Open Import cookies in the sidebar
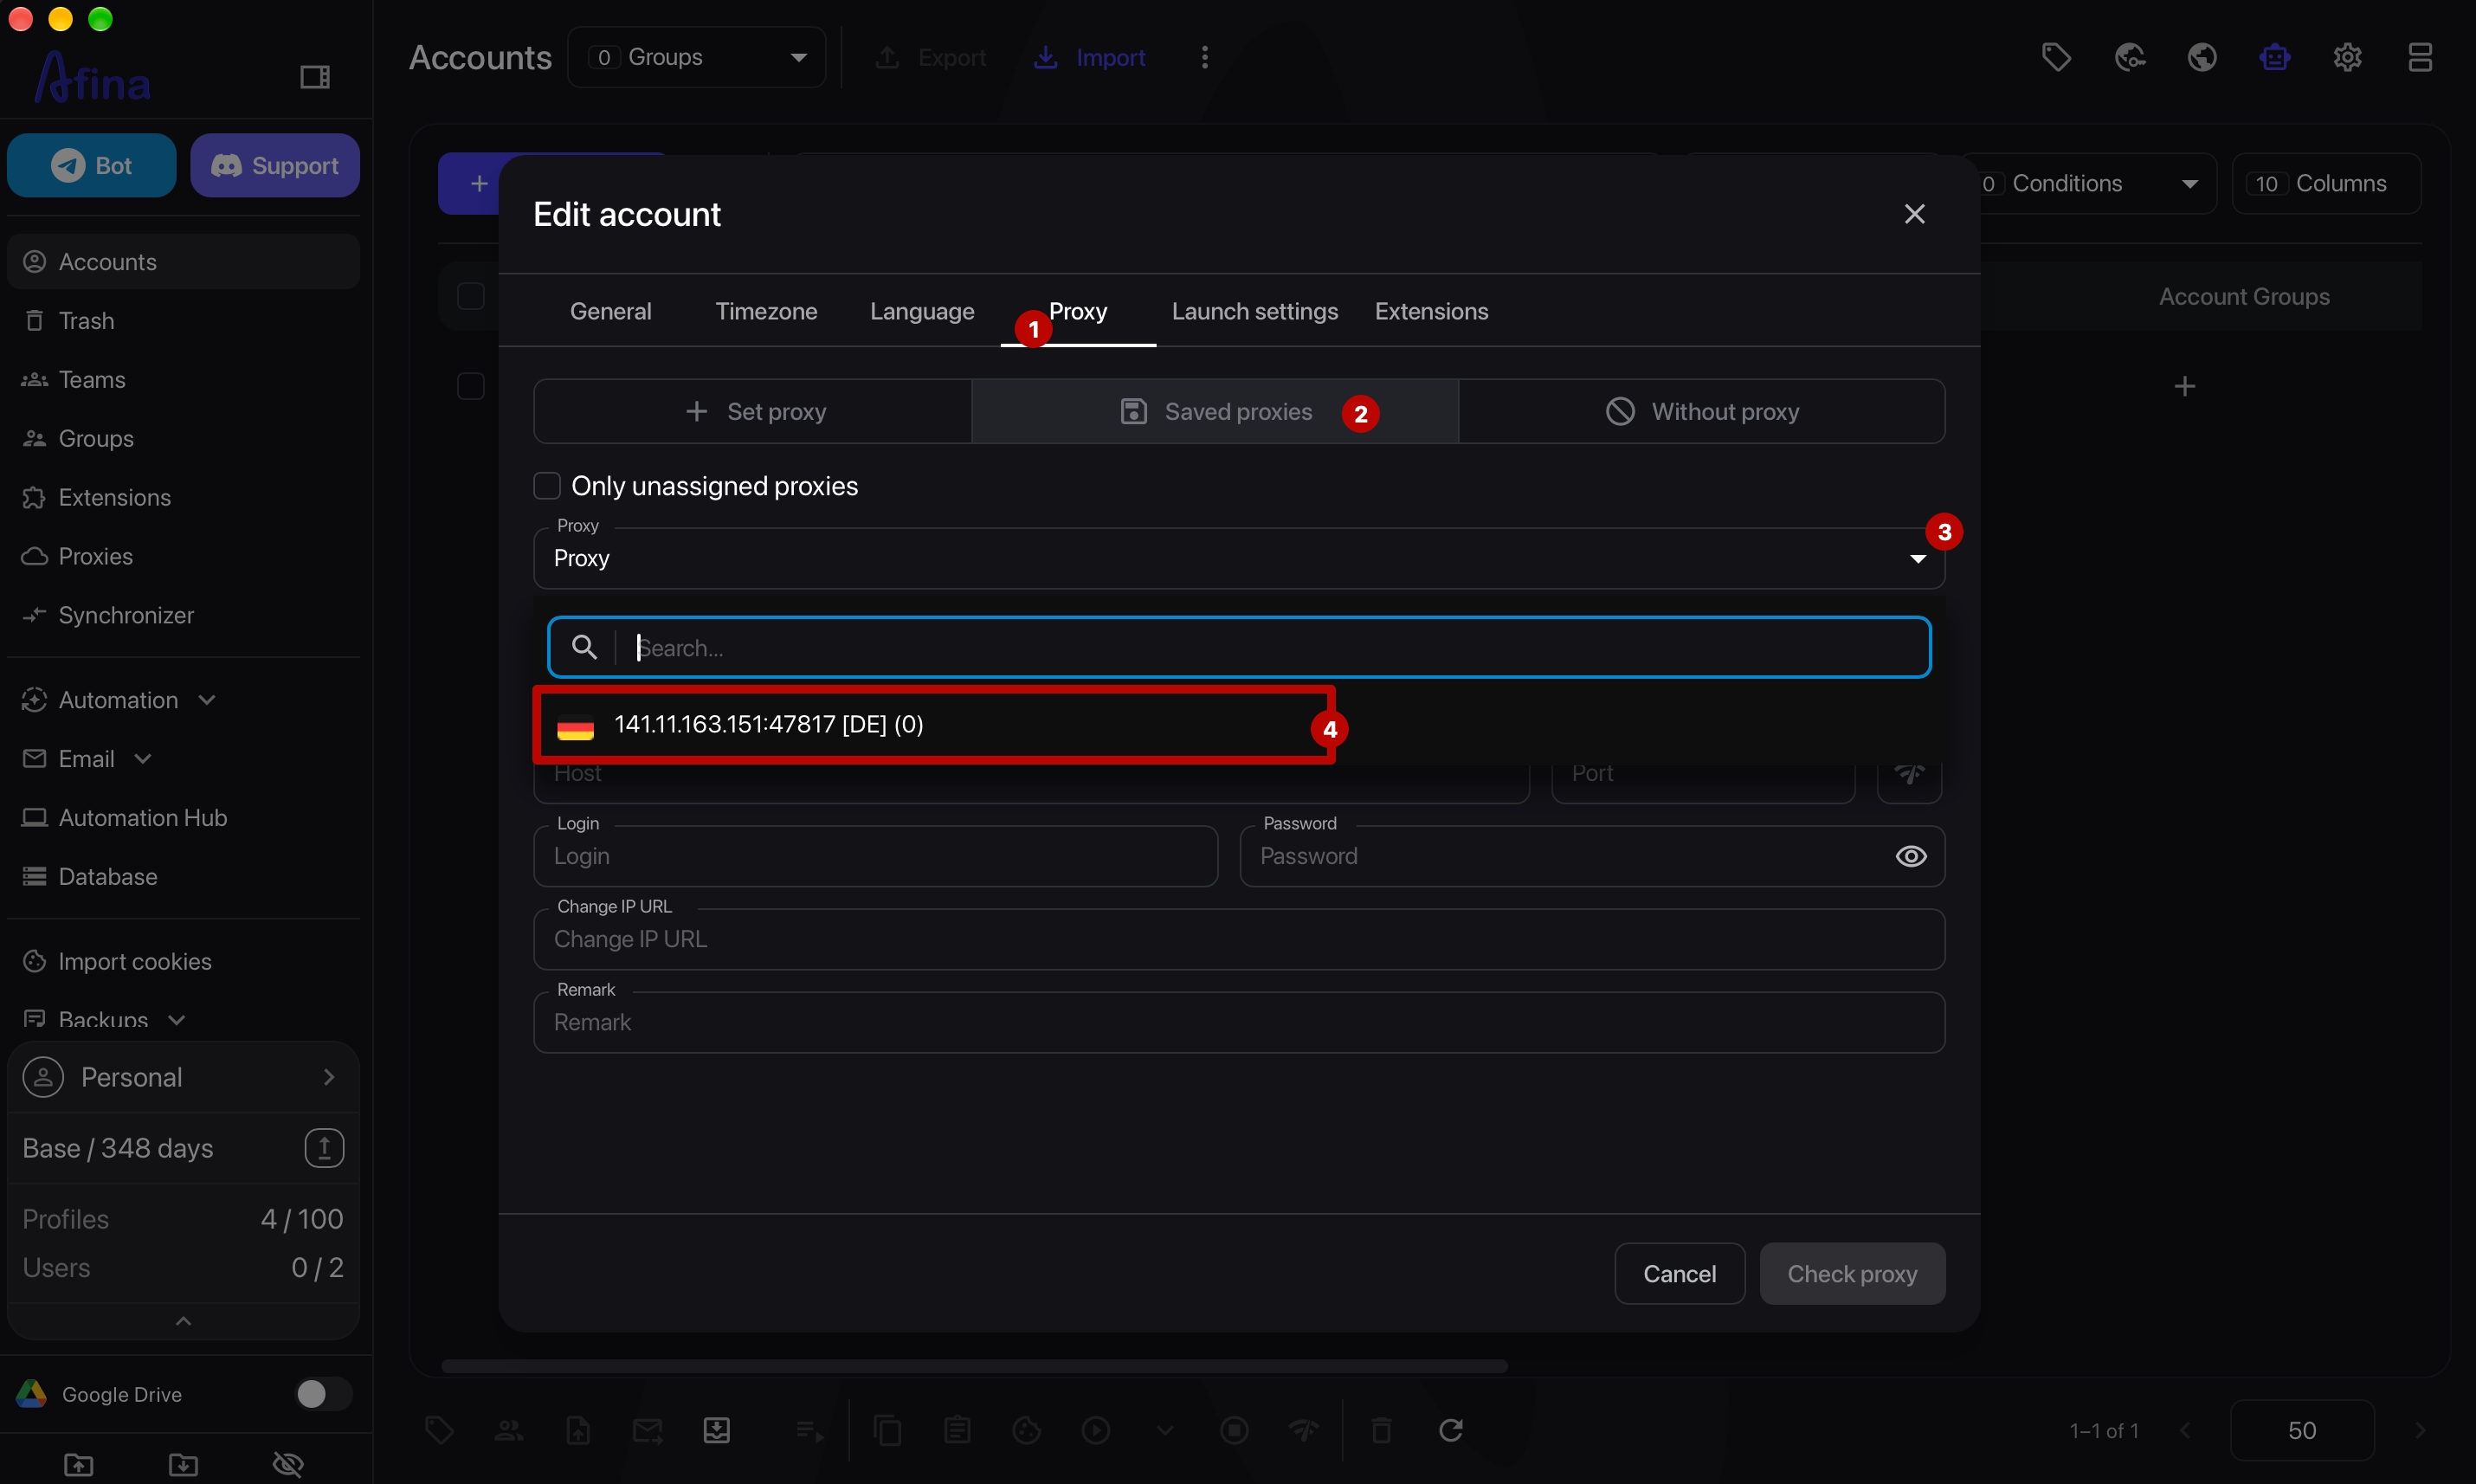 [x=183, y=961]
